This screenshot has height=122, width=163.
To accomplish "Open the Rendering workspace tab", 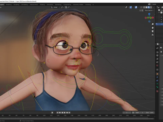I will coord(58,5).
